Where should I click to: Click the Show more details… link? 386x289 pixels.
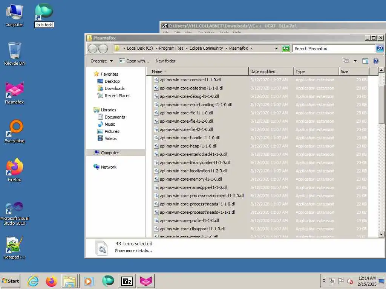[x=133, y=251]
